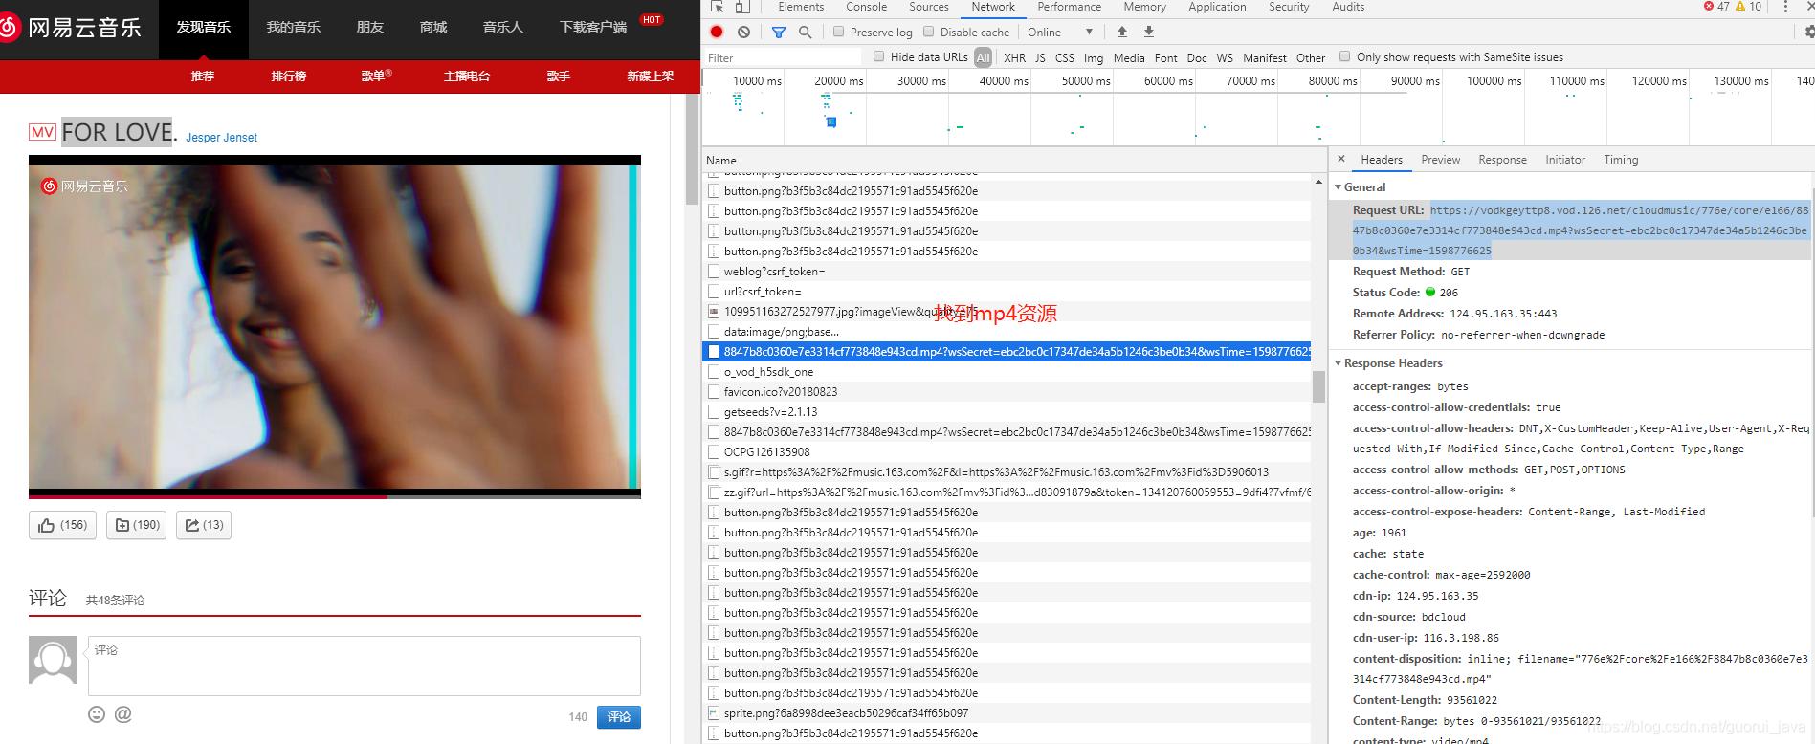Screen dimensions: 1815x744
Task: Open the emoji picker under the comment box
Action: [97, 714]
